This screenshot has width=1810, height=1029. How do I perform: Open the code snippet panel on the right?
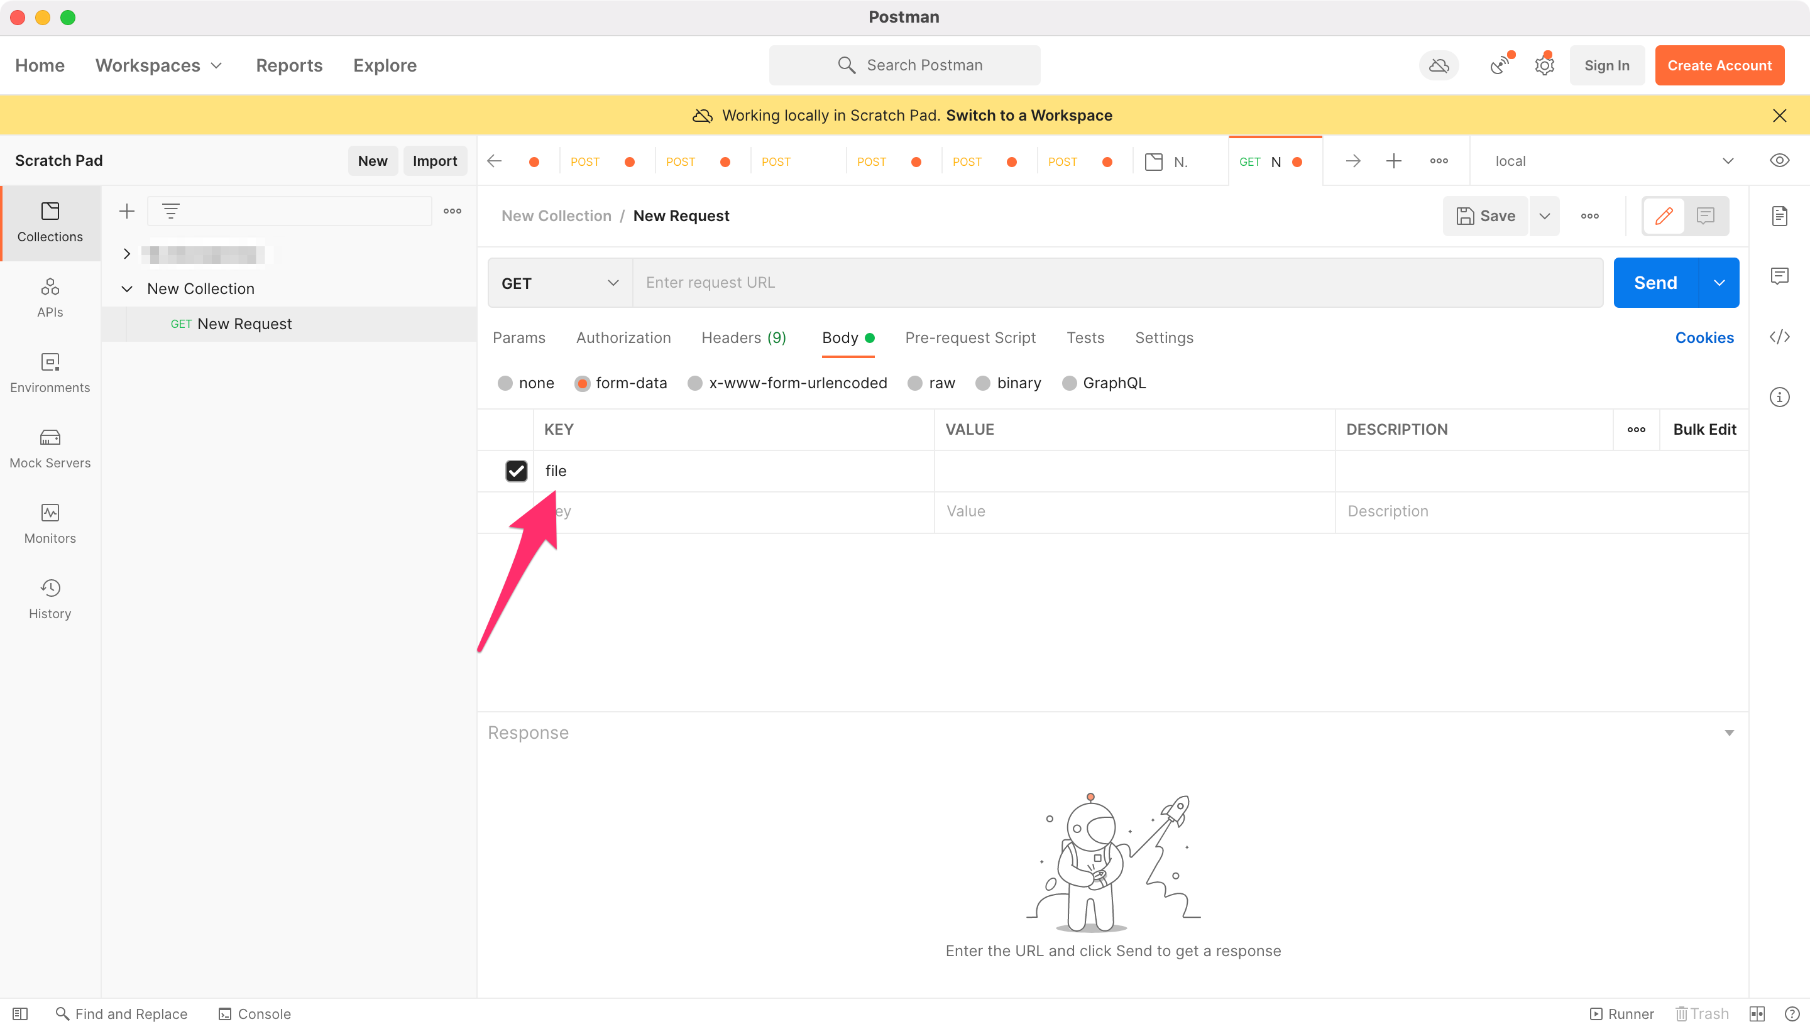point(1780,337)
